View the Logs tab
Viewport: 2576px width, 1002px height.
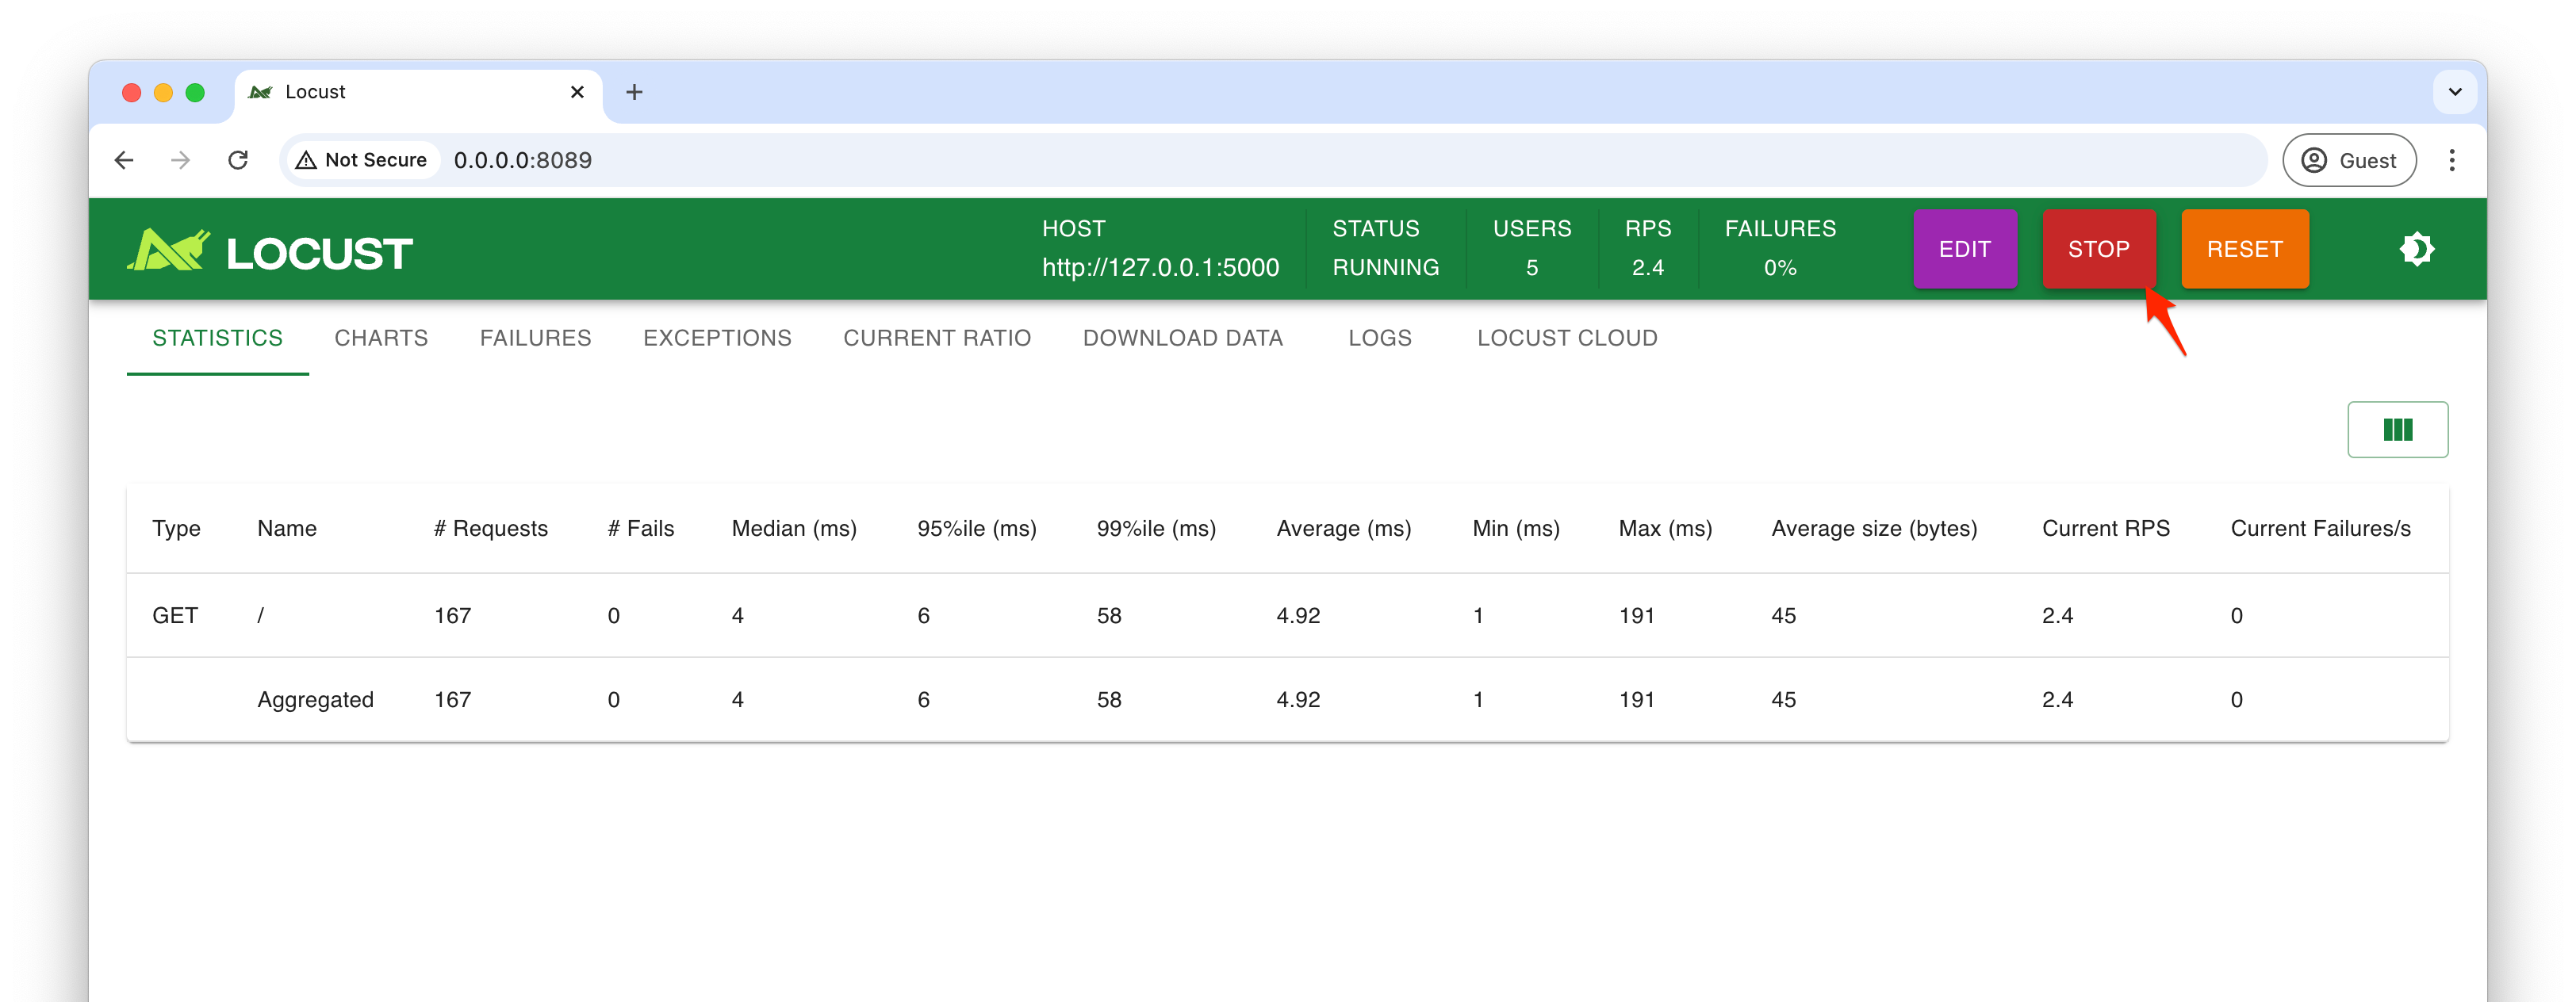[x=1379, y=338]
